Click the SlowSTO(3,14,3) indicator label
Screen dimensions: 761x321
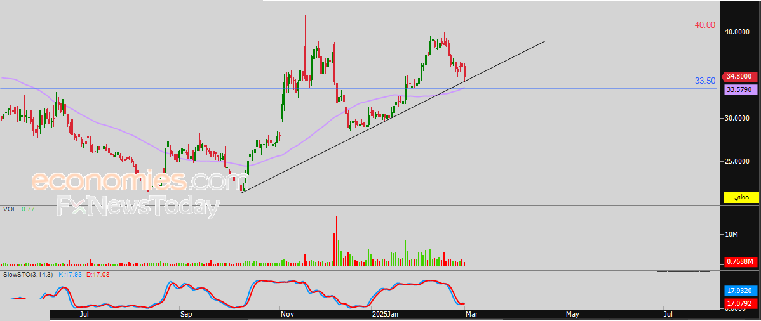point(28,275)
